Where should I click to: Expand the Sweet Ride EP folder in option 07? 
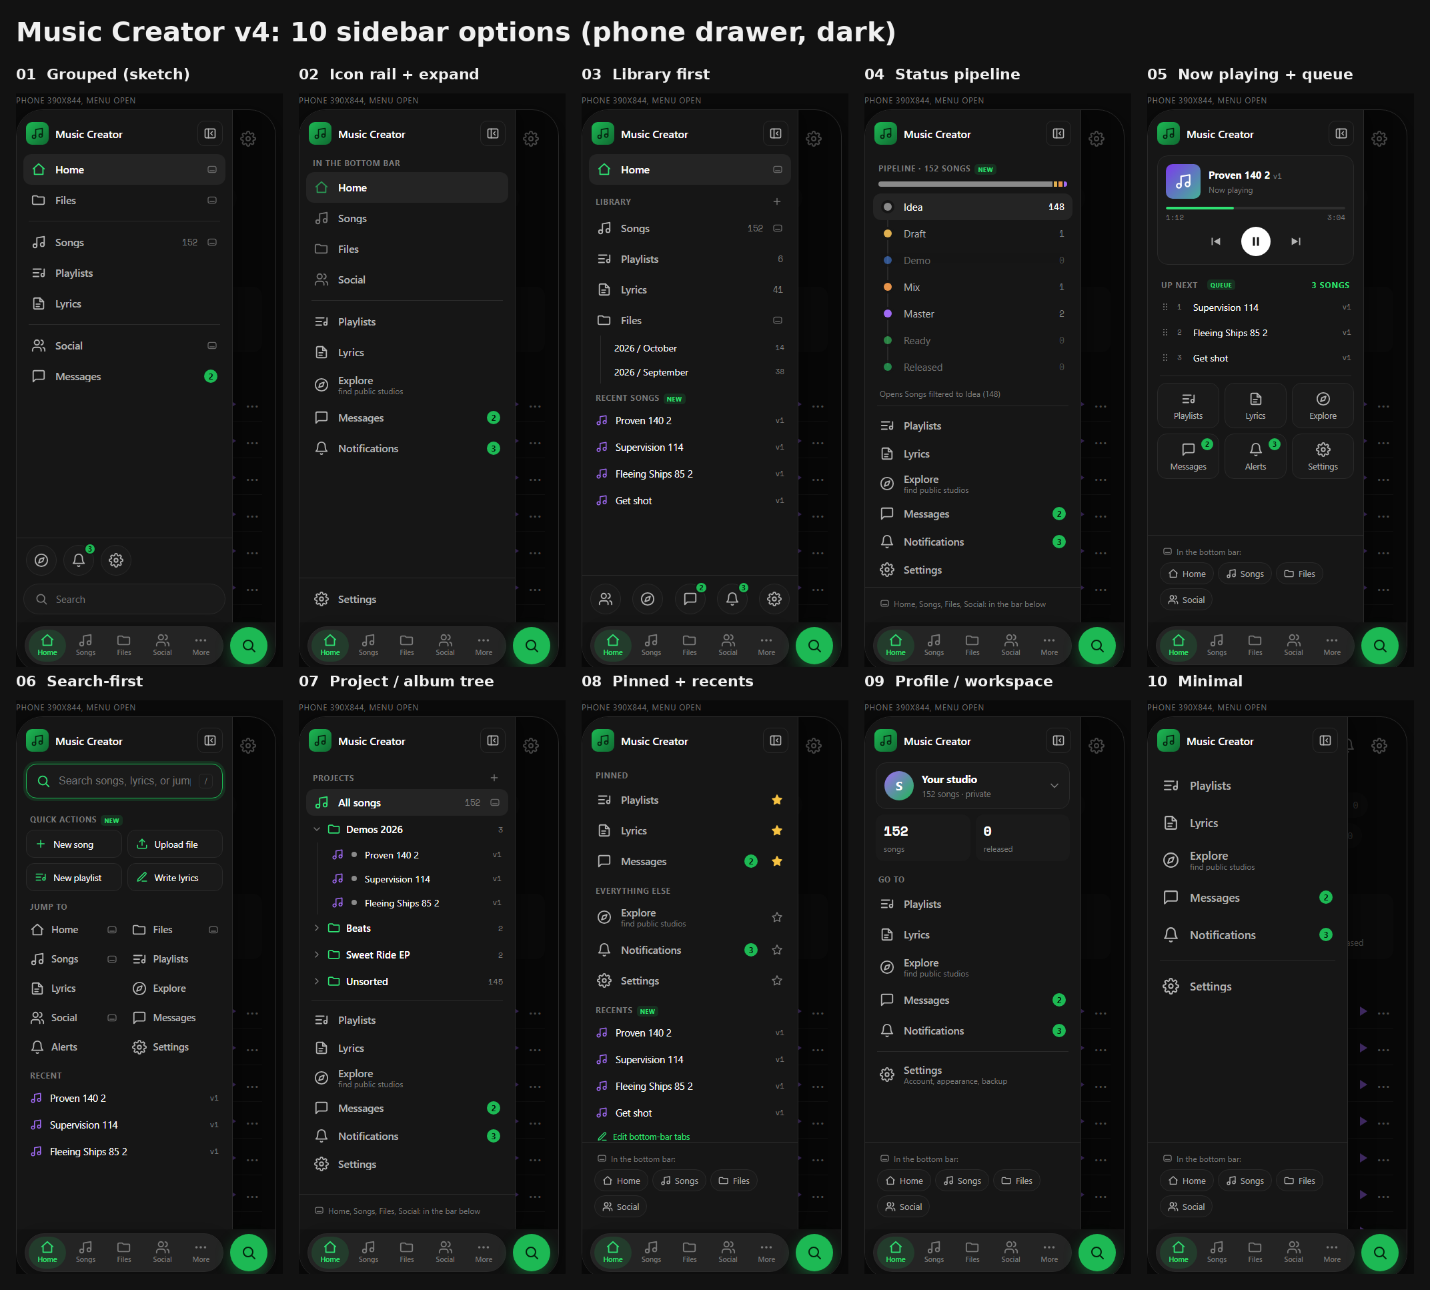tap(317, 954)
